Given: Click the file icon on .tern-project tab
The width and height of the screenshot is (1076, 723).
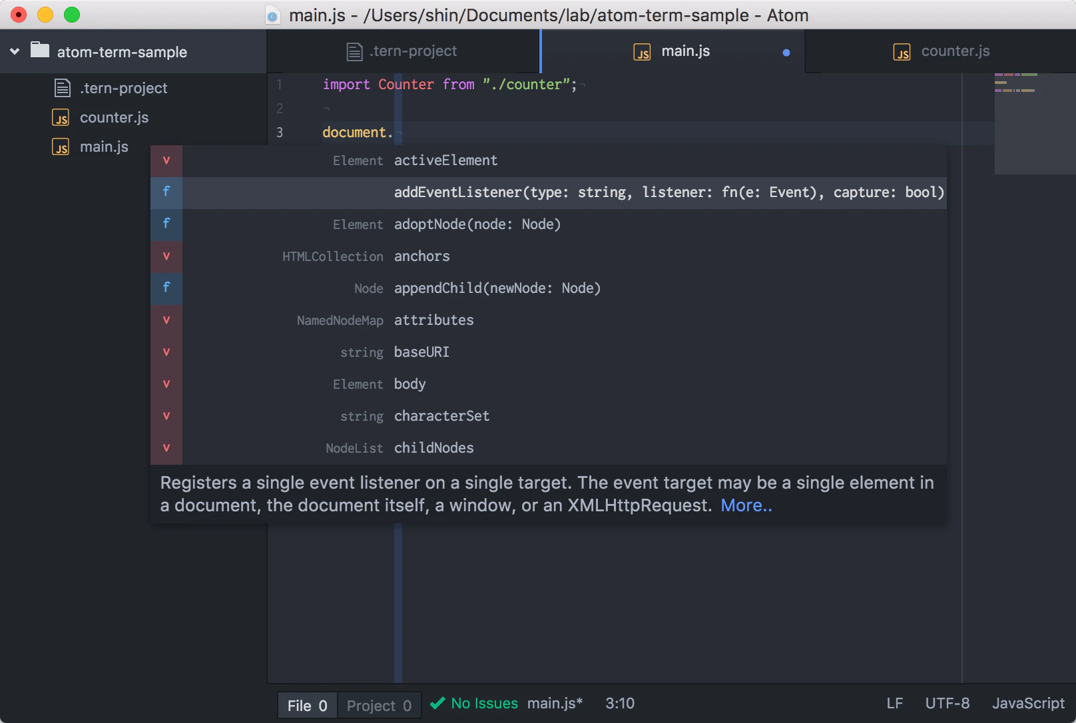Looking at the screenshot, I should coord(355,52).
